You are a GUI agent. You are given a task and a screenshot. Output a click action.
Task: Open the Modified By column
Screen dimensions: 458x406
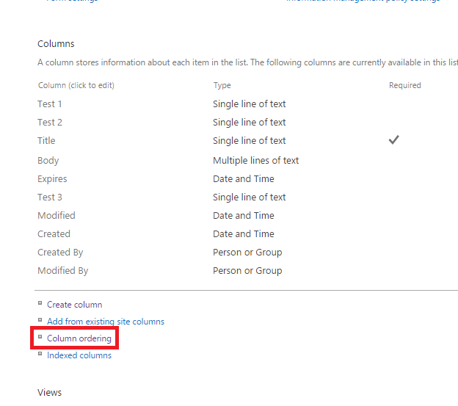coord(63,271)
